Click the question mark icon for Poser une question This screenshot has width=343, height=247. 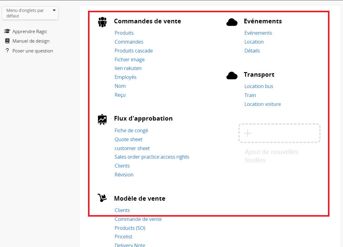pos(7,51)
